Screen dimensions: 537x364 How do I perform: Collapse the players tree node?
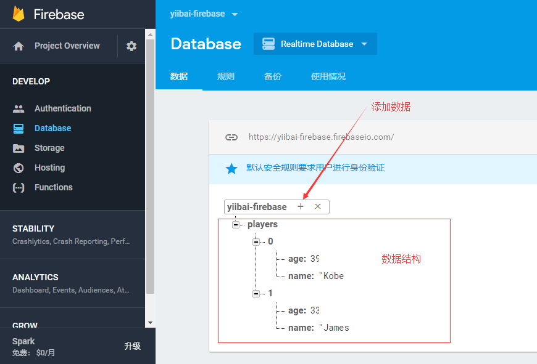pos(236,225)
